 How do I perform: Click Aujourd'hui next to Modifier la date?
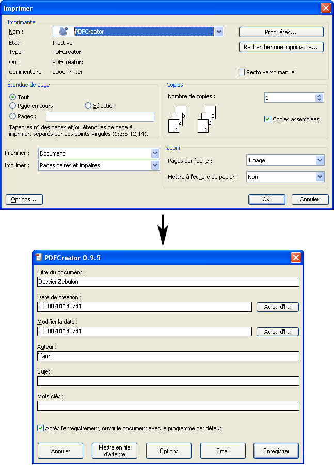point(278,332)
